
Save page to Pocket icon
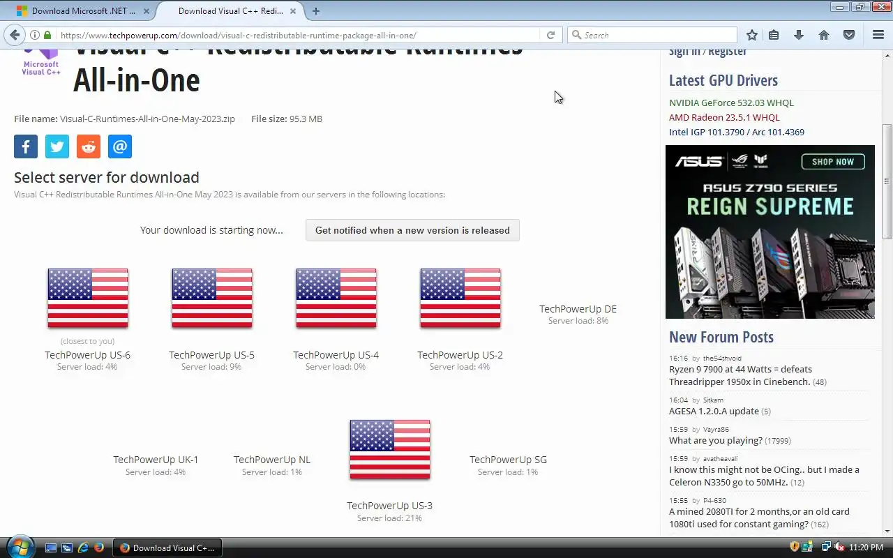coord(849,35)
